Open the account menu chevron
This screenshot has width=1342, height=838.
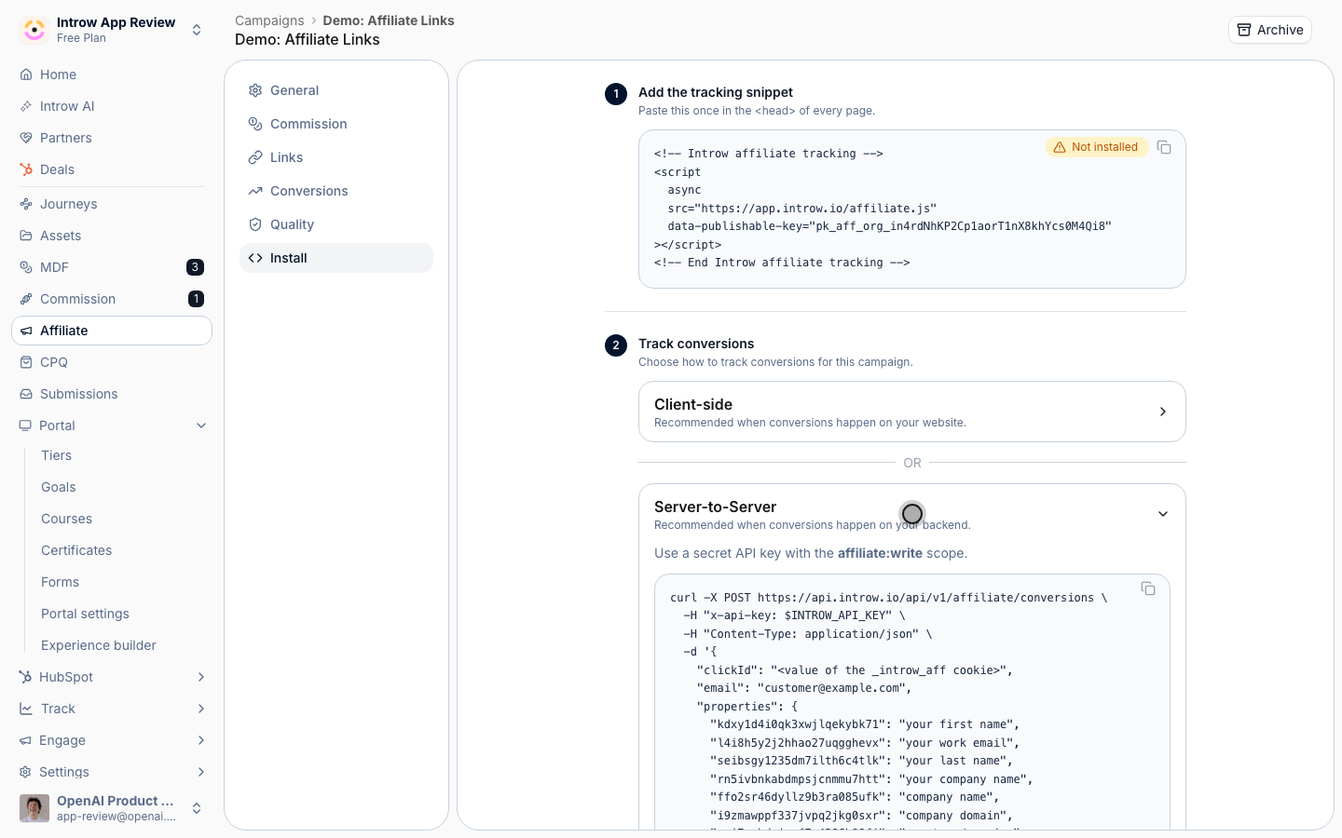[x=197, y=808]
